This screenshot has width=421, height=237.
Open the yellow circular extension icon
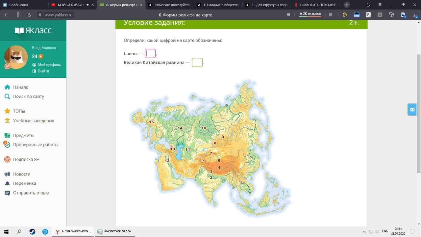(345, 15)
